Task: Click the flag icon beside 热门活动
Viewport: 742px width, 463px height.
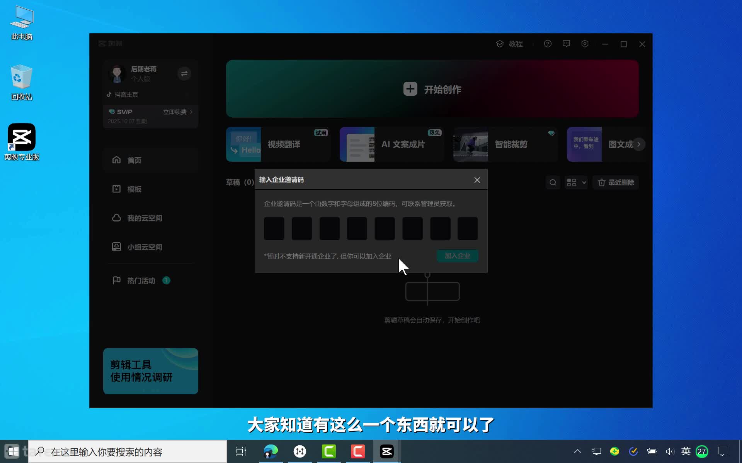Action: coord(116,280)
